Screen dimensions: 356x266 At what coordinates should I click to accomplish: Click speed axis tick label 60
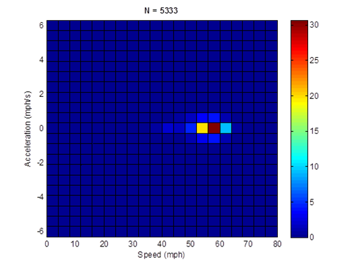[220, 244]
